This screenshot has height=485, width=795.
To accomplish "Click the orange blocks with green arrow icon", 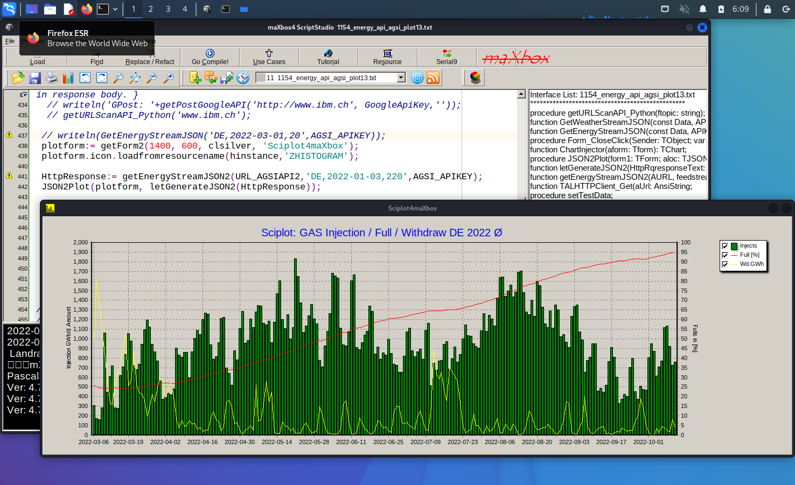I will pyautogui.click(x=211, y=78).
